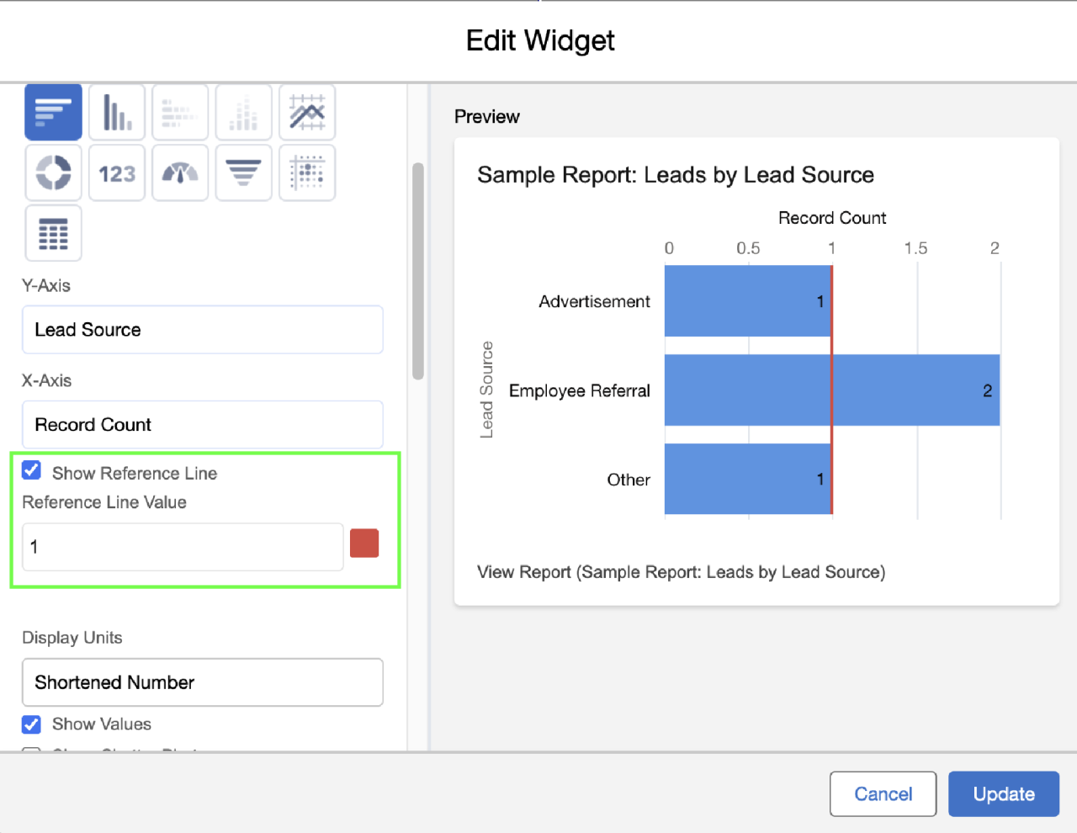Screen dimensions: 1077x833
Task: Open the View Report link in preview
Action: click(x=681, y=572)
